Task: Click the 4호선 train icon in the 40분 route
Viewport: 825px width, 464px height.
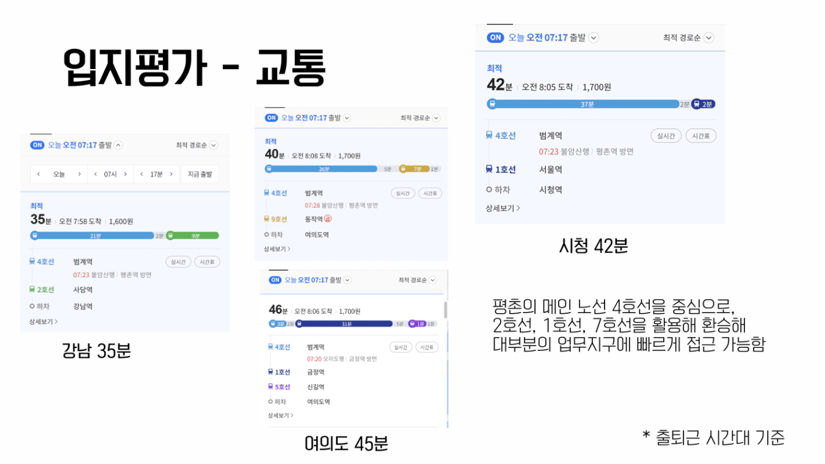Action: tap(267, 193)
